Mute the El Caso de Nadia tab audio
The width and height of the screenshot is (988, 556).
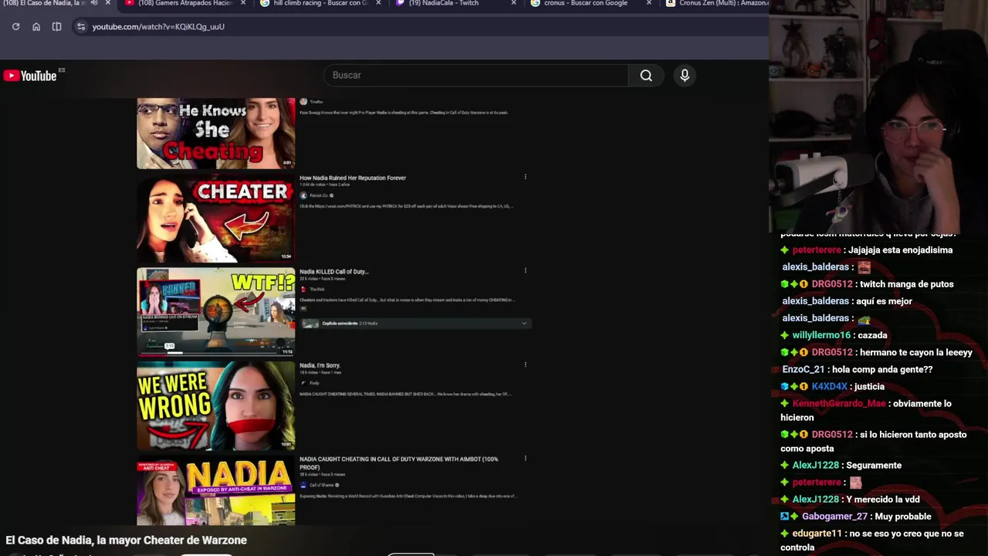94,3
